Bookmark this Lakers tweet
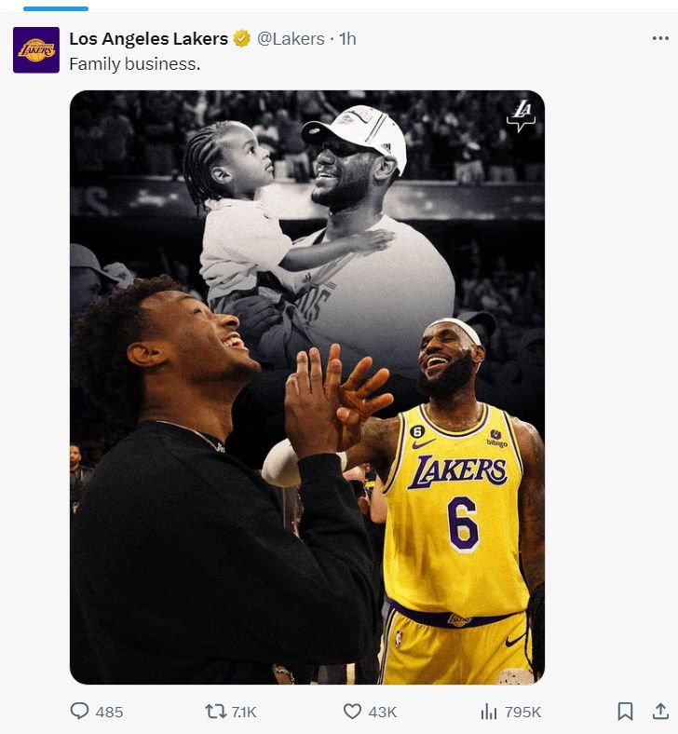 tap(626, 712)
